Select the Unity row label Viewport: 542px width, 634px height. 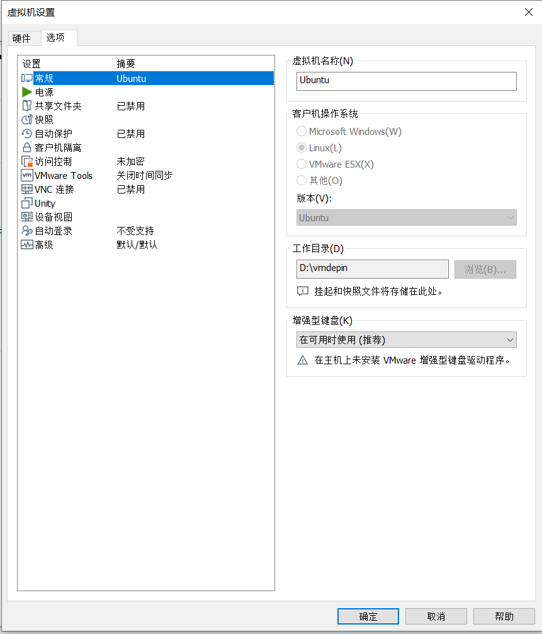click(45, 204)
